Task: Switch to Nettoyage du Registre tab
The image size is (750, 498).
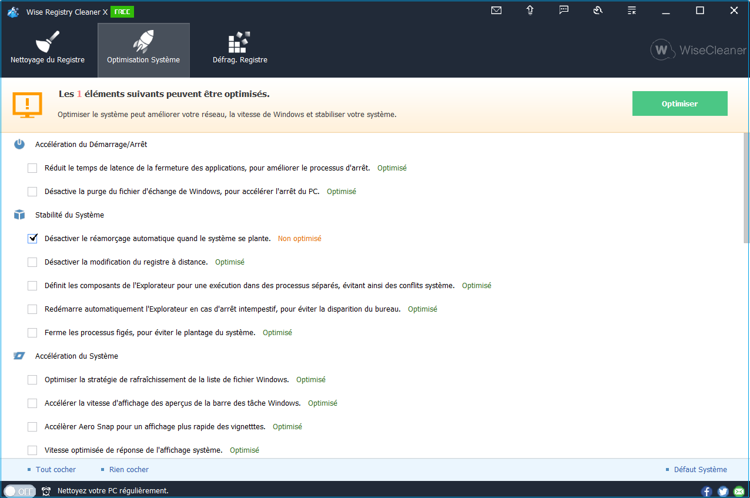Action: [x=48, y=51]
